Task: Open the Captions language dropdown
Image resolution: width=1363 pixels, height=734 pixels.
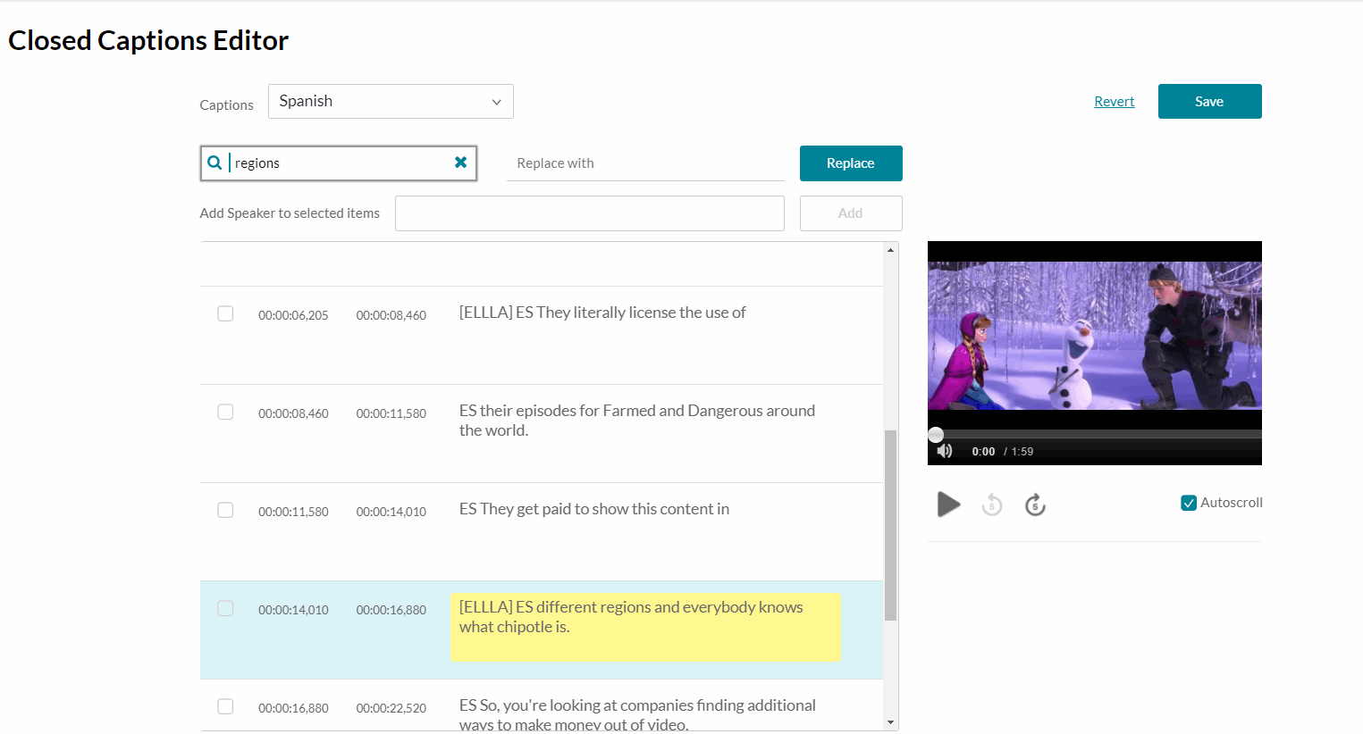Action: point(391,101)
